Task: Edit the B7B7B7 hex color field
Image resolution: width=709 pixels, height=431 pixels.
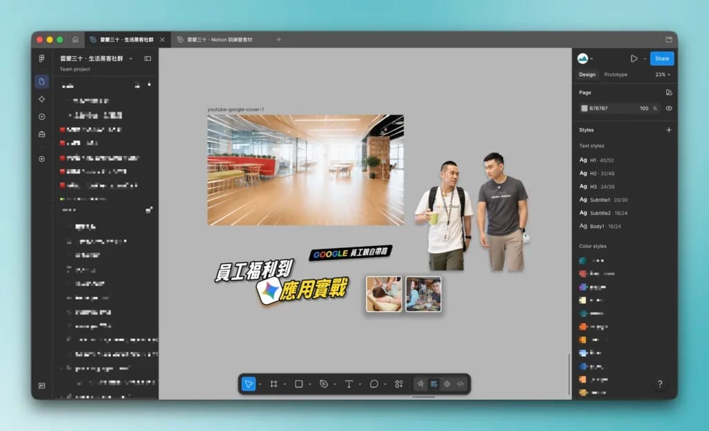Action: coord(599,108)
